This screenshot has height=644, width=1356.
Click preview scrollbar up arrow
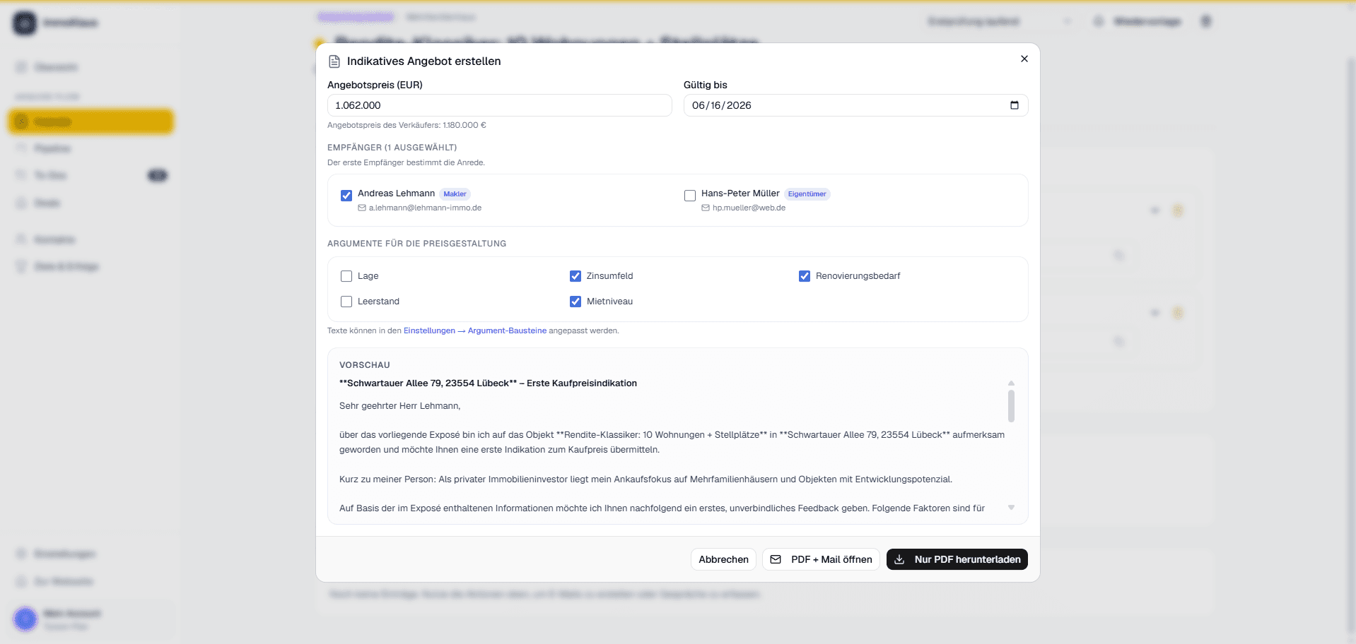click(1011, 383)
